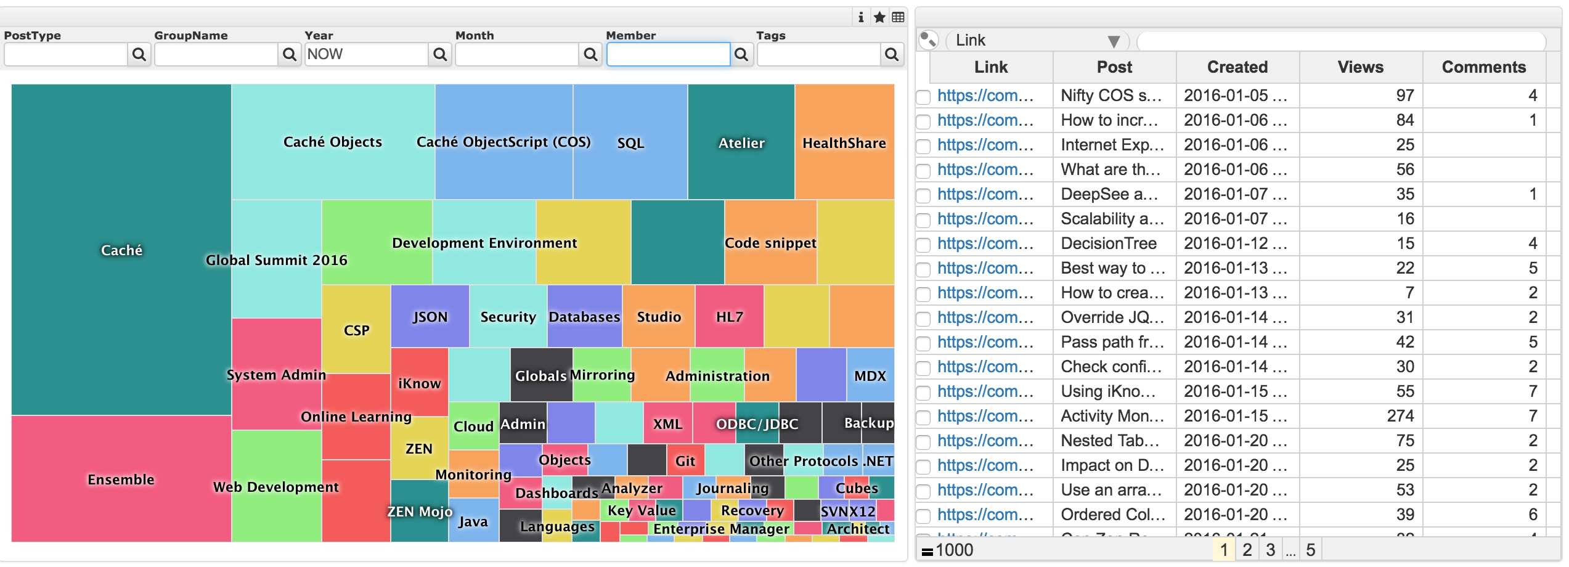The width and height of the screenshot is (1569, 567).
Task: Click the GroupName search magnifier icon
Action: pyautogui.click(x=290, y=54)
